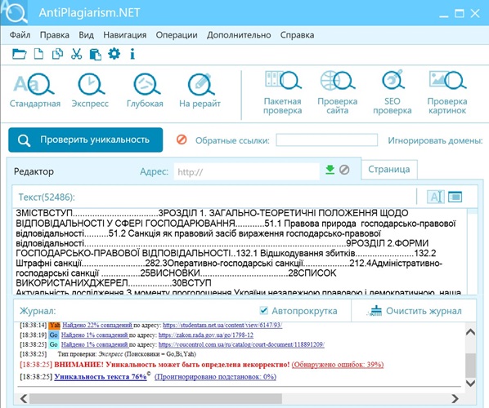Click the list view icon in Текст header
Viewport: 489px width, 408px height.
pos(455,197)
